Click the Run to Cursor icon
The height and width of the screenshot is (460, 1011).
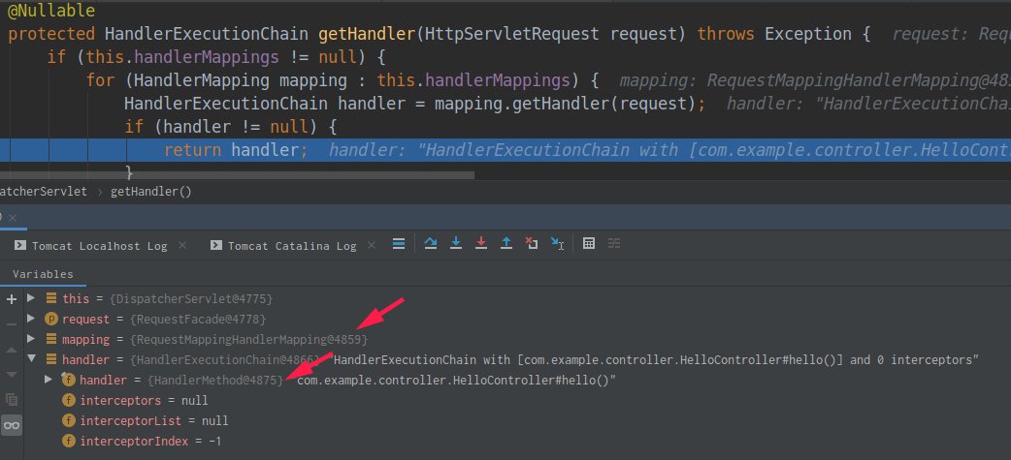557,244
